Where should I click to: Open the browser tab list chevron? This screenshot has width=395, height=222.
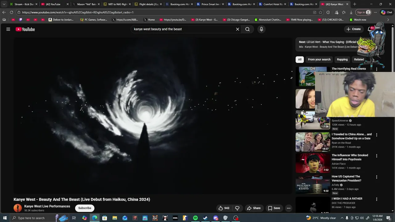[x=4, y=4]
